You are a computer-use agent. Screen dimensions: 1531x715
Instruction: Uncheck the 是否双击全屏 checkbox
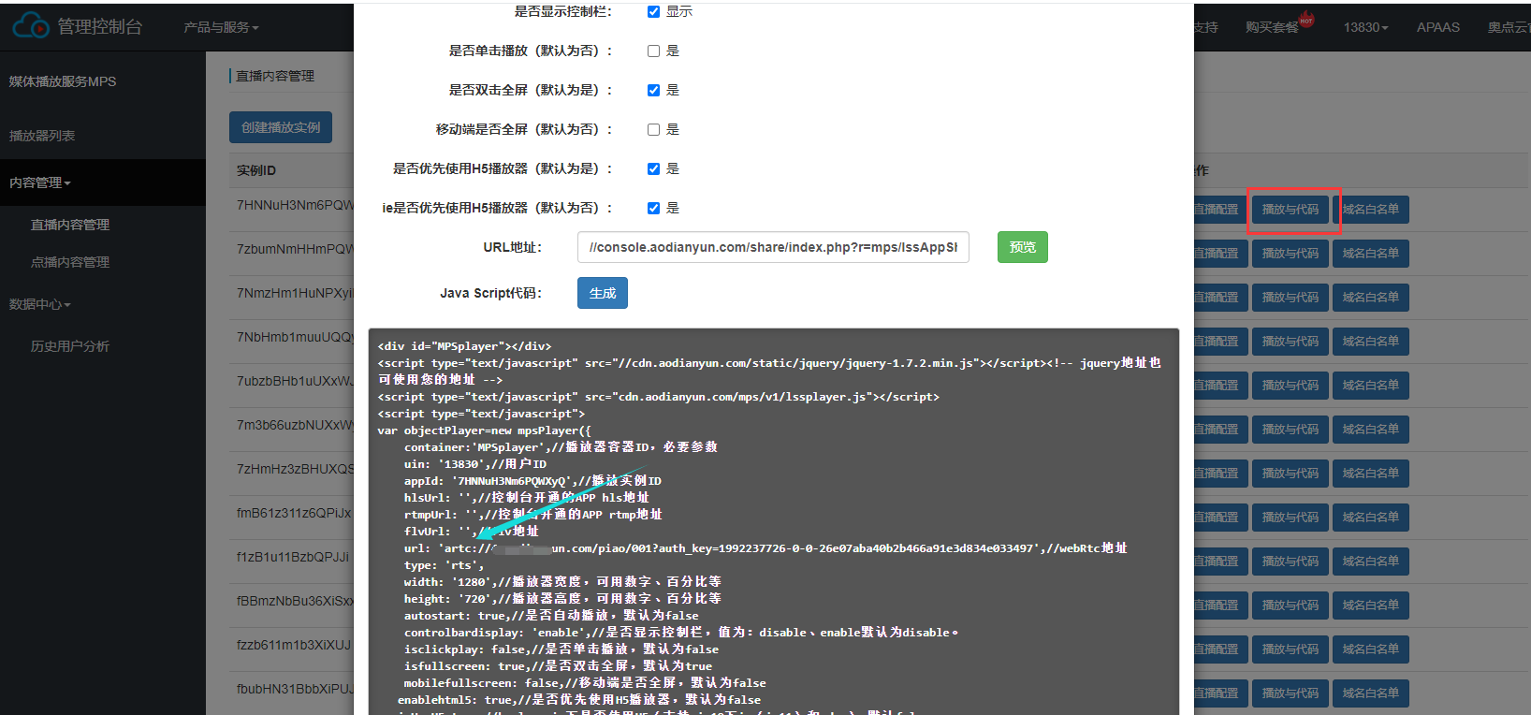654,90
